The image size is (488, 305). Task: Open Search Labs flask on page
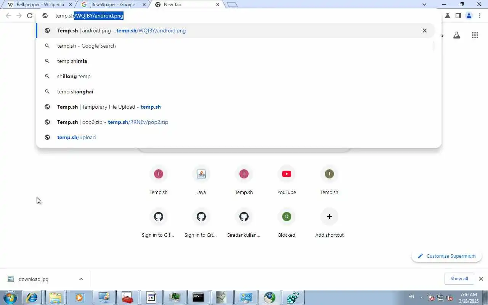click(x=456, y=35)
